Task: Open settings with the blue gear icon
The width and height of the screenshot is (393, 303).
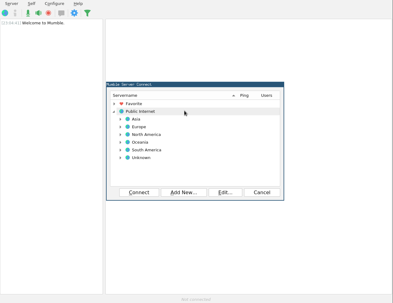Action: [74, 13]
